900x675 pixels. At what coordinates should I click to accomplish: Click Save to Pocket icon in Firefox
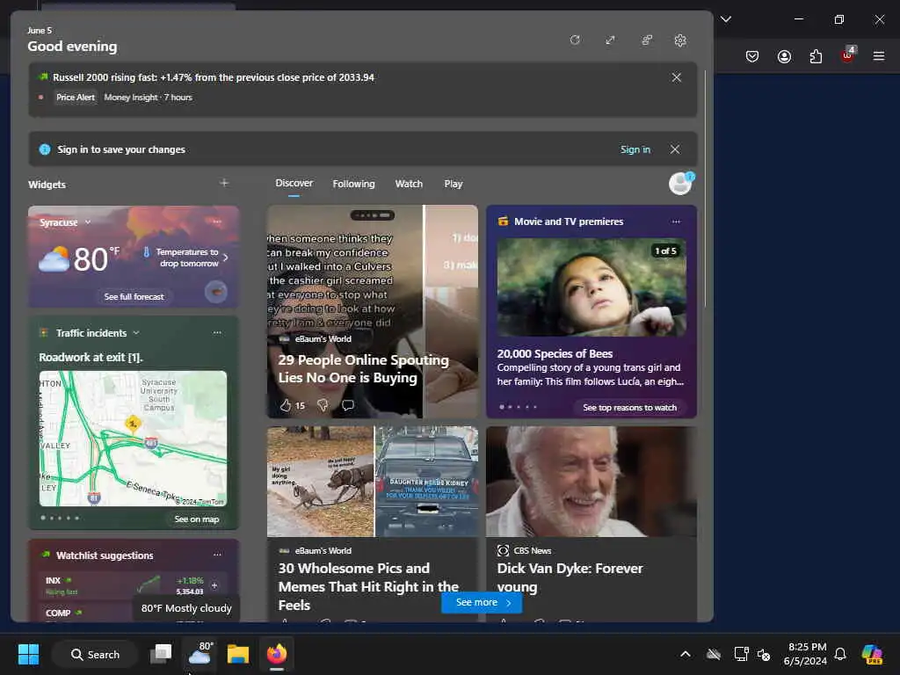(x=752, y=55)
